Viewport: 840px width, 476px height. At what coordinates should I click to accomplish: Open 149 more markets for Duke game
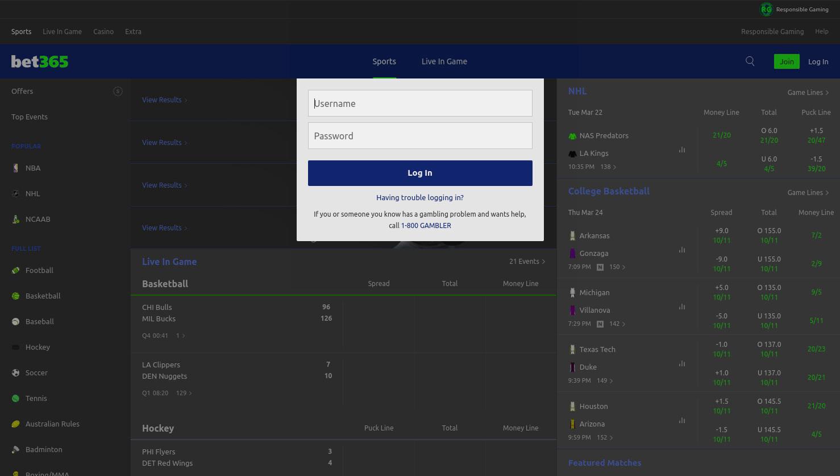[605, 380]
